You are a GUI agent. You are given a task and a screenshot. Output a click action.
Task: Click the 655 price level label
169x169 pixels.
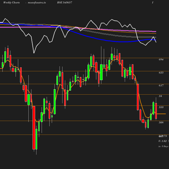coord(161,73)
